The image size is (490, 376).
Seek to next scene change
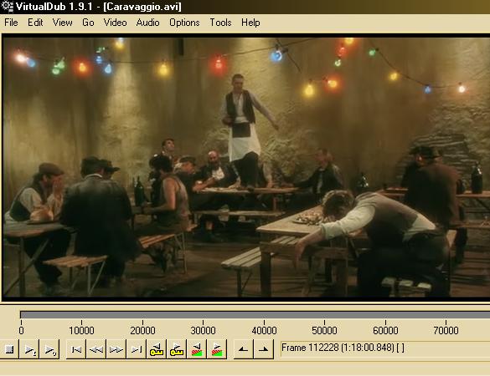[217, 349]
